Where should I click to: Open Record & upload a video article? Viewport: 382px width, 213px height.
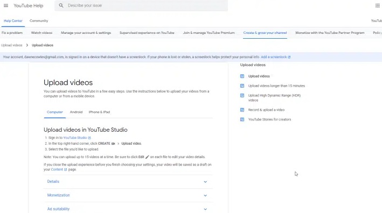coord(266,110)
